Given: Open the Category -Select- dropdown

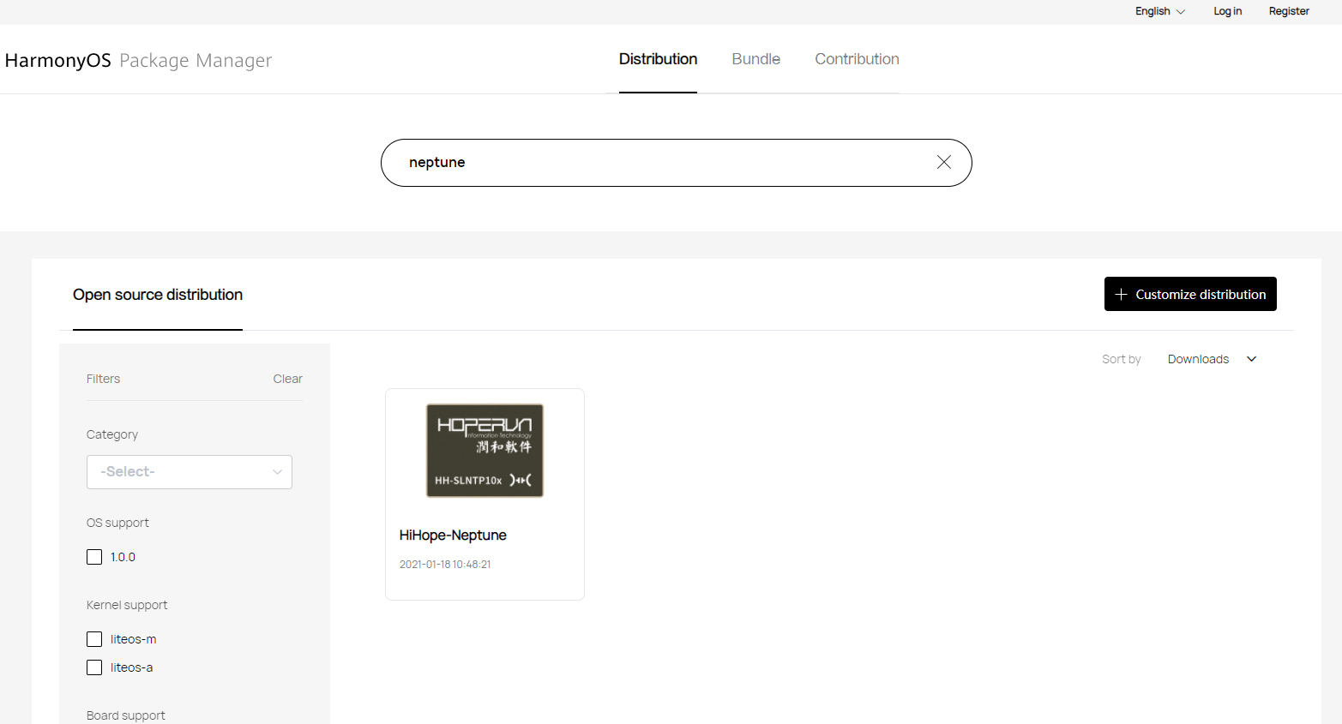Looking at the screenshot, I should 190,472.
